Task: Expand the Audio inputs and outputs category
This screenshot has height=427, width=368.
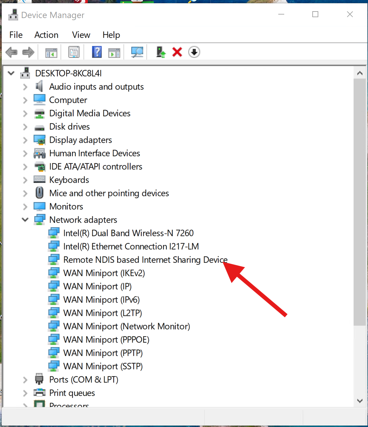Action: coord(25,87)
